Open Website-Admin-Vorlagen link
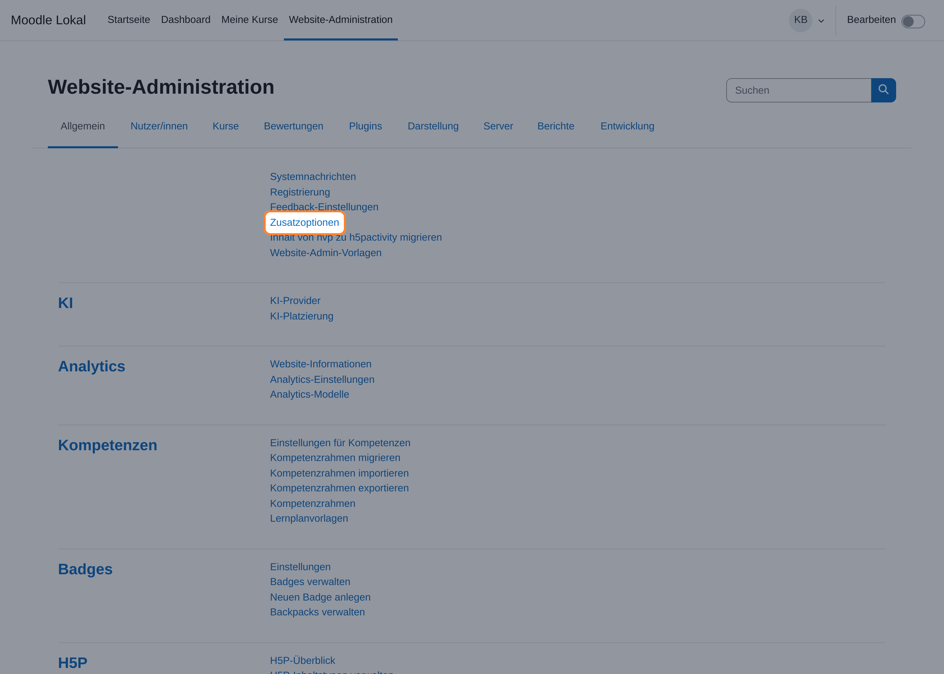This screenshot has height=674, width=944. click(325, 253)
